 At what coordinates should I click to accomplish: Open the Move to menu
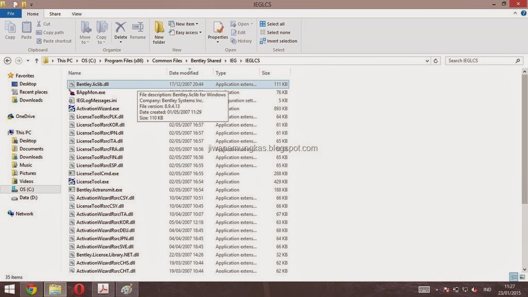[x=85, y=32]
